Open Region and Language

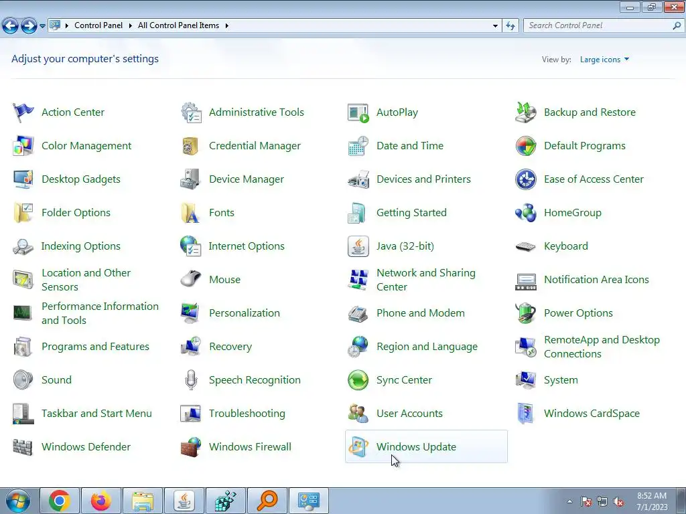[x=427, y=347]
